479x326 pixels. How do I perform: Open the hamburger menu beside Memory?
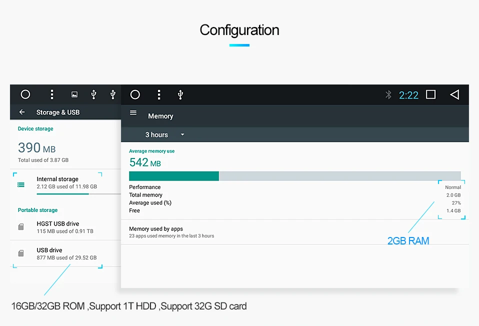133,113
